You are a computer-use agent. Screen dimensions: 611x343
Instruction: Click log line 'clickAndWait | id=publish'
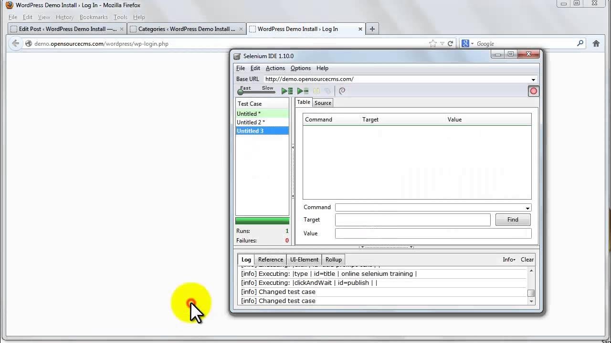pos(309,282)
